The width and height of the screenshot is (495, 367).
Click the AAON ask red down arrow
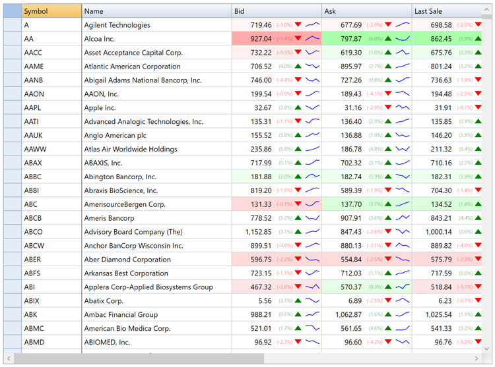(x=388, y=94)
